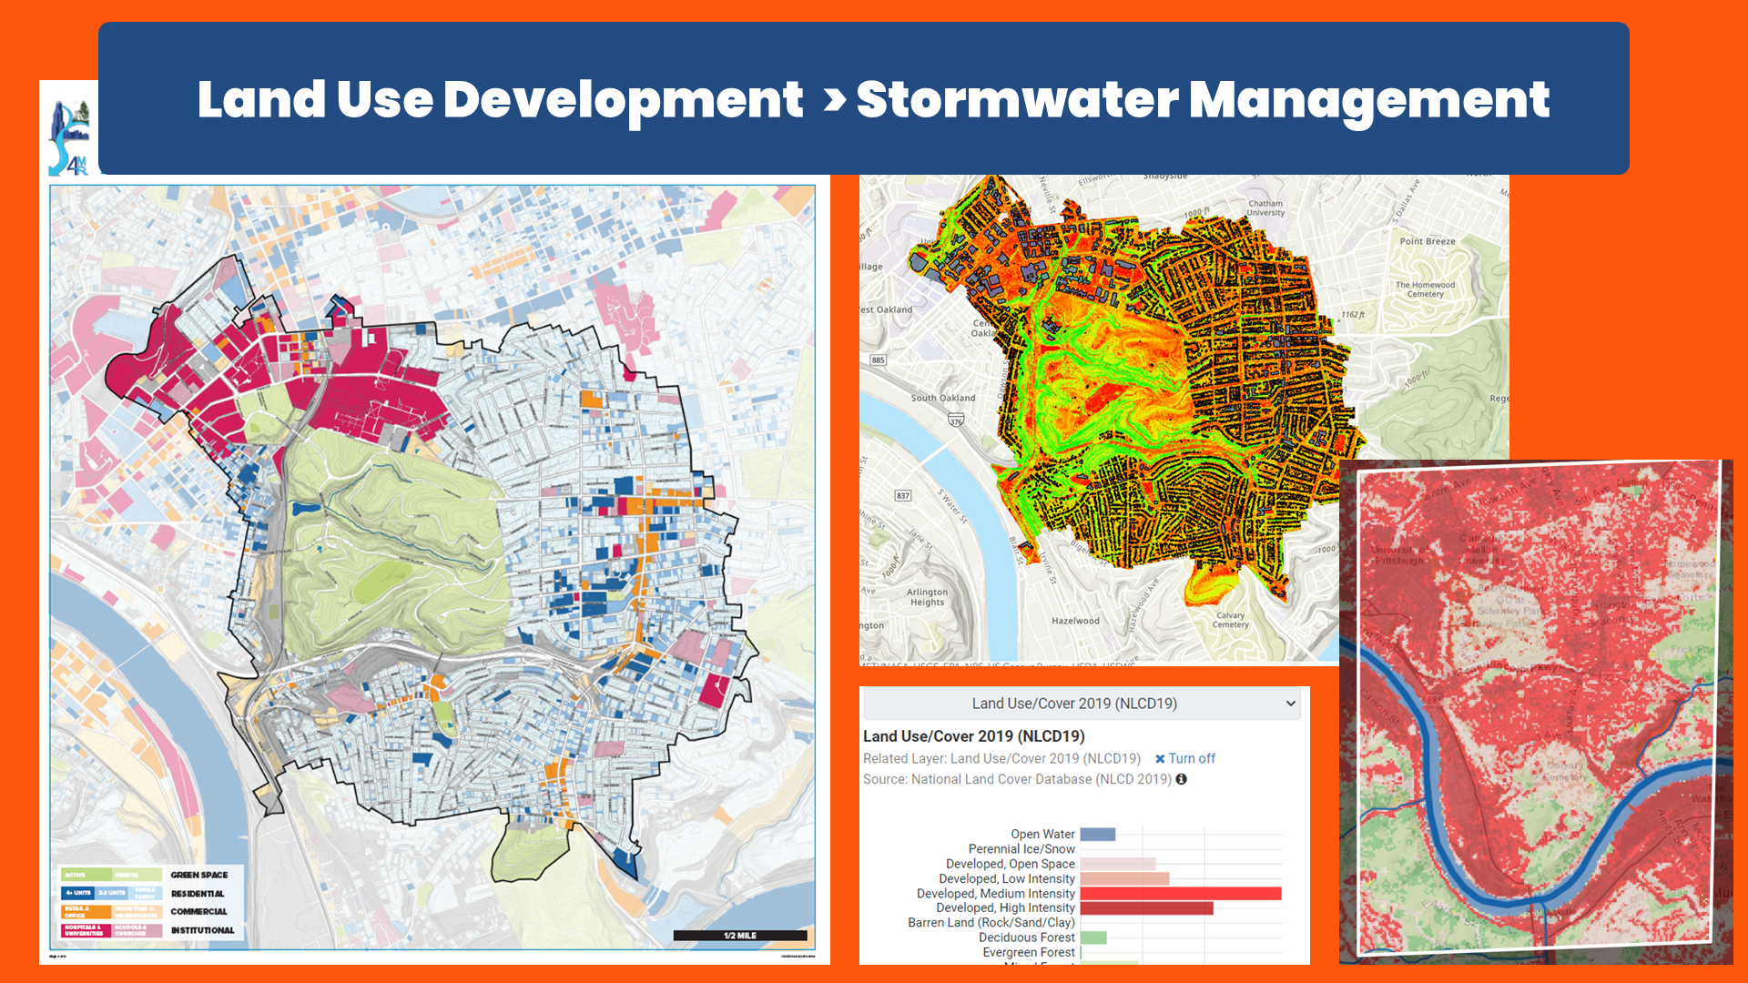Click the info icon beside NLCD source

[x=1181, y=779]
